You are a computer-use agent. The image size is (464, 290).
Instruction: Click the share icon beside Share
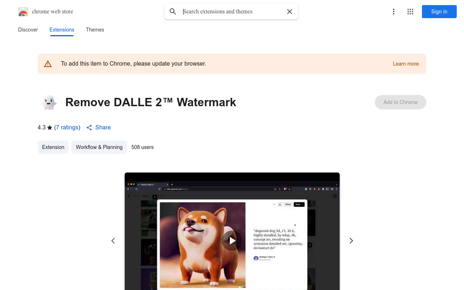click(x=89, y=128)
